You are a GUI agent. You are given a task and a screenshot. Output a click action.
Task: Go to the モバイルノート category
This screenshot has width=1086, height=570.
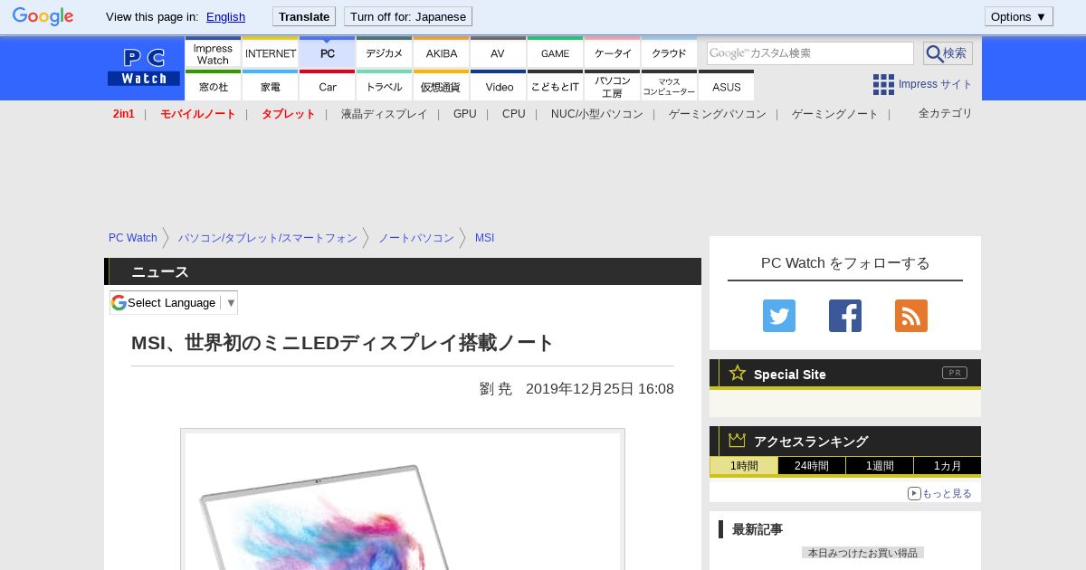point(197,114)
